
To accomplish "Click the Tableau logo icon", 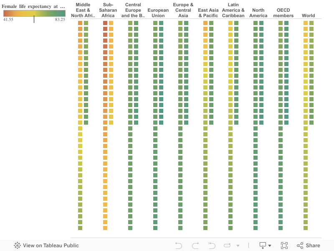I will coord(18,246).
